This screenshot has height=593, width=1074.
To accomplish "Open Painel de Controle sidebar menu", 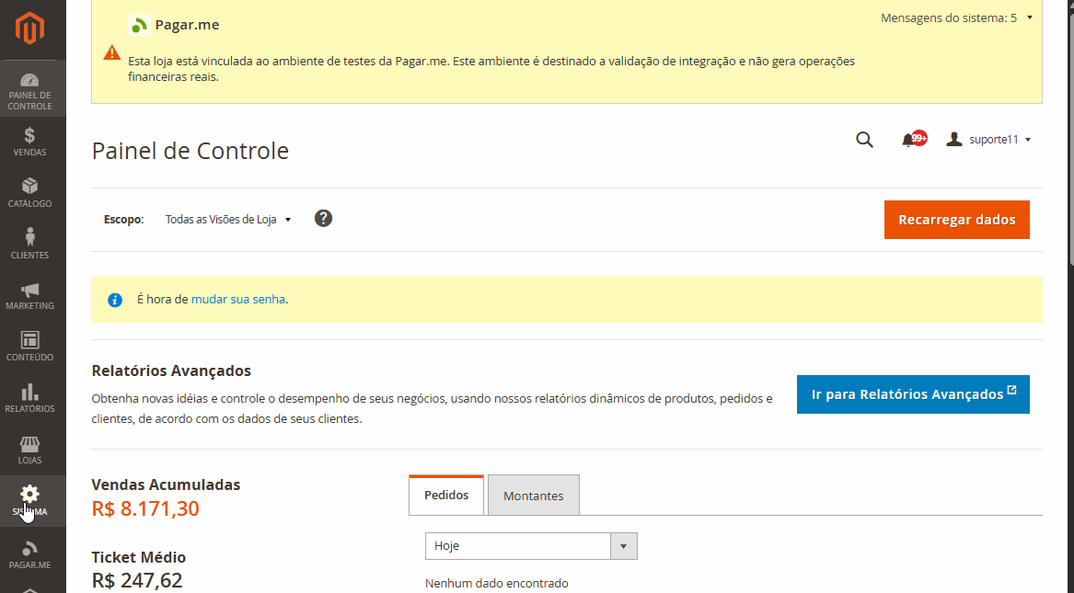I will tap(30, 89).
